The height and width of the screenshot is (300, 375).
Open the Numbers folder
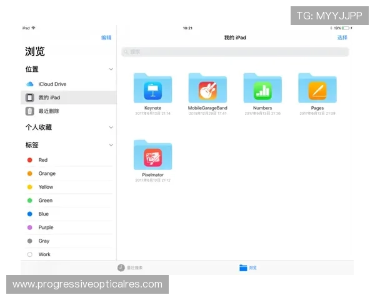(262, 89)
